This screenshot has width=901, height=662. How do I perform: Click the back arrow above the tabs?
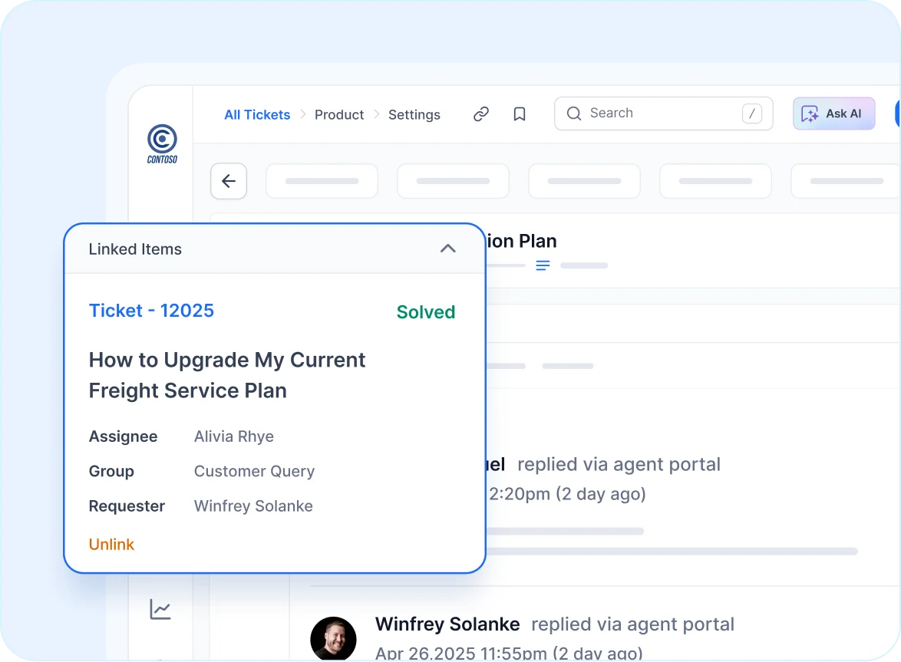click(228, 181)
